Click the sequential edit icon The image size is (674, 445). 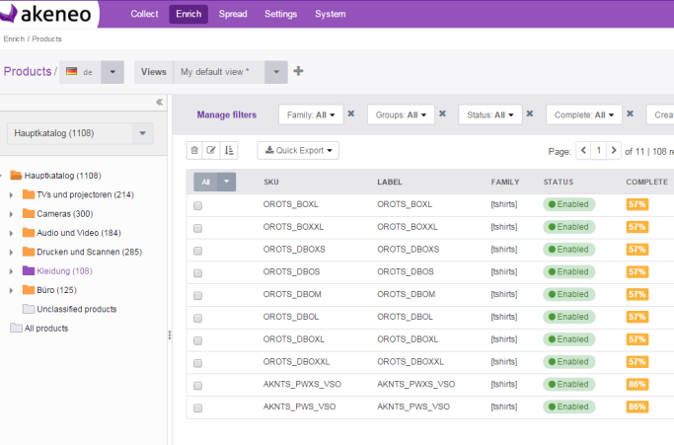[x=229, y=150]
